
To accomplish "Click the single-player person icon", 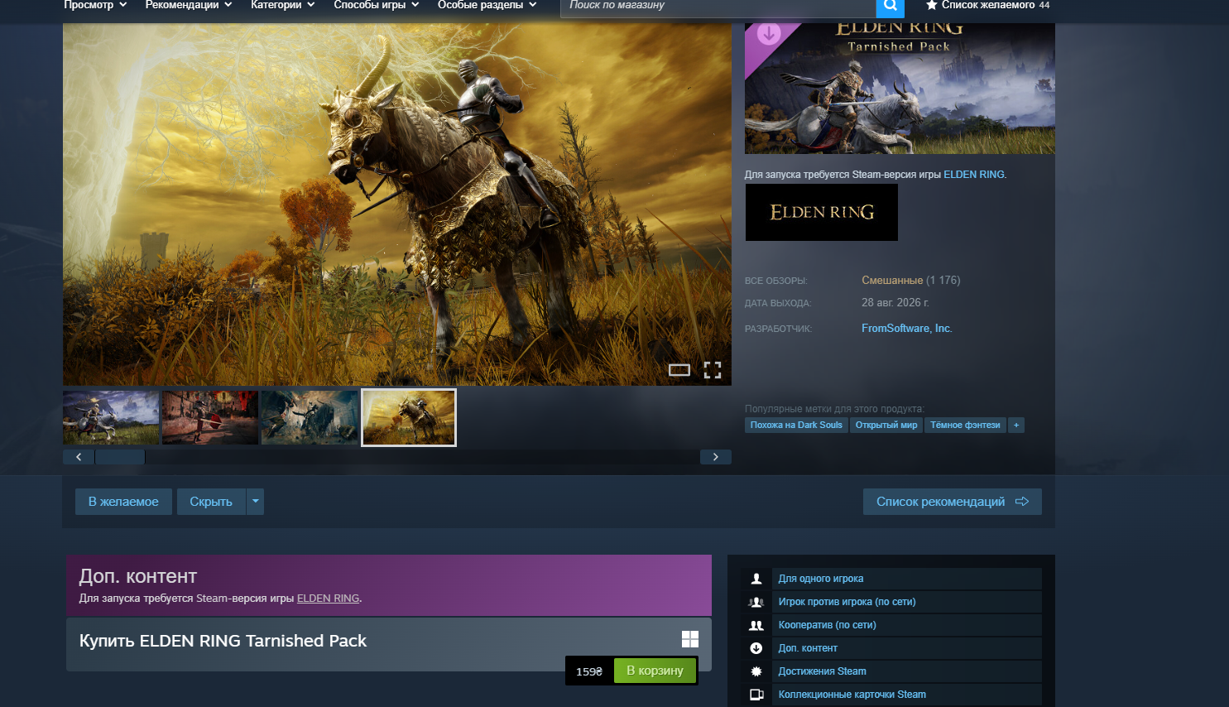I will tap(756, 579).
